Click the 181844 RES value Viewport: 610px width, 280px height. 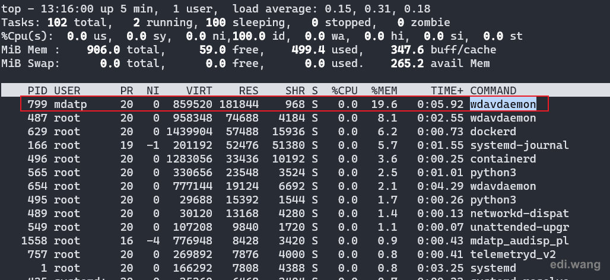pyautogui.click(x=239, y=104)
